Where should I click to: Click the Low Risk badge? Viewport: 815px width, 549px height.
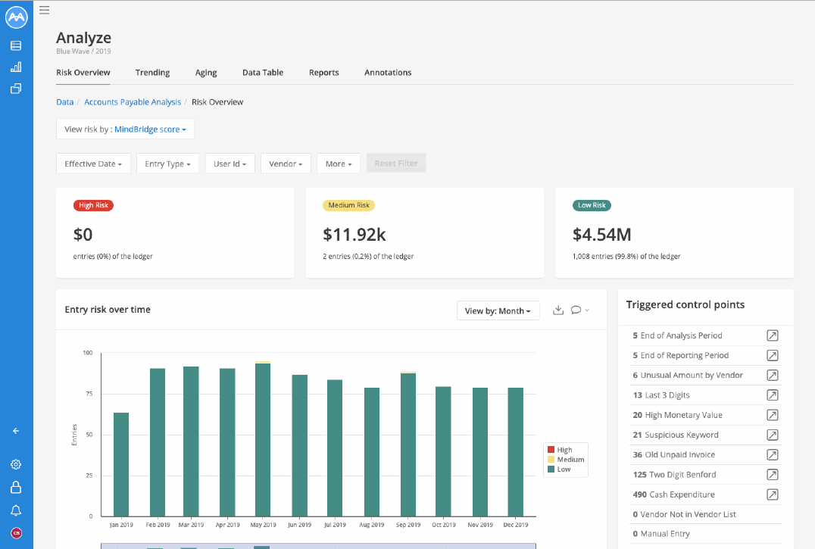click(x=592, y=205)
